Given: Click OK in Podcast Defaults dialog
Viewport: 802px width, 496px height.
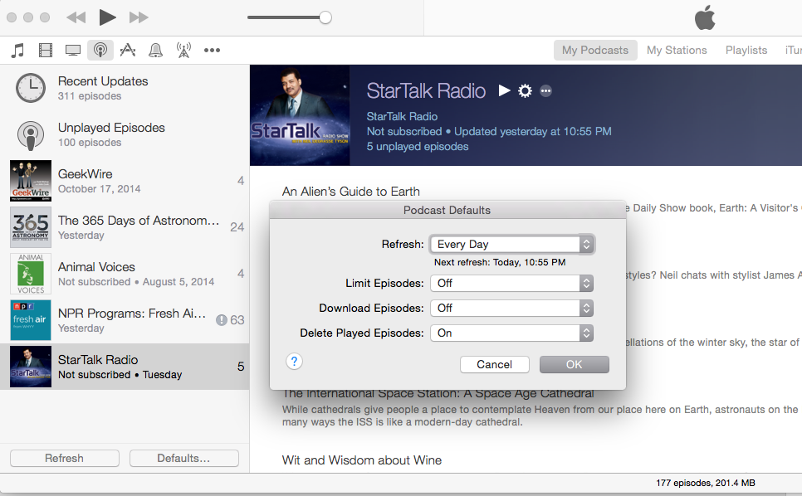Looking at the screenshot, I should coord(575,365).
